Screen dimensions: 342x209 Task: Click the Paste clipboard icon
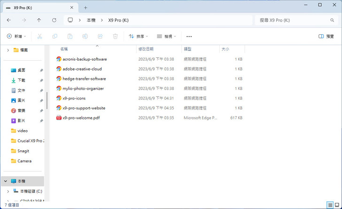coord(70,36)
